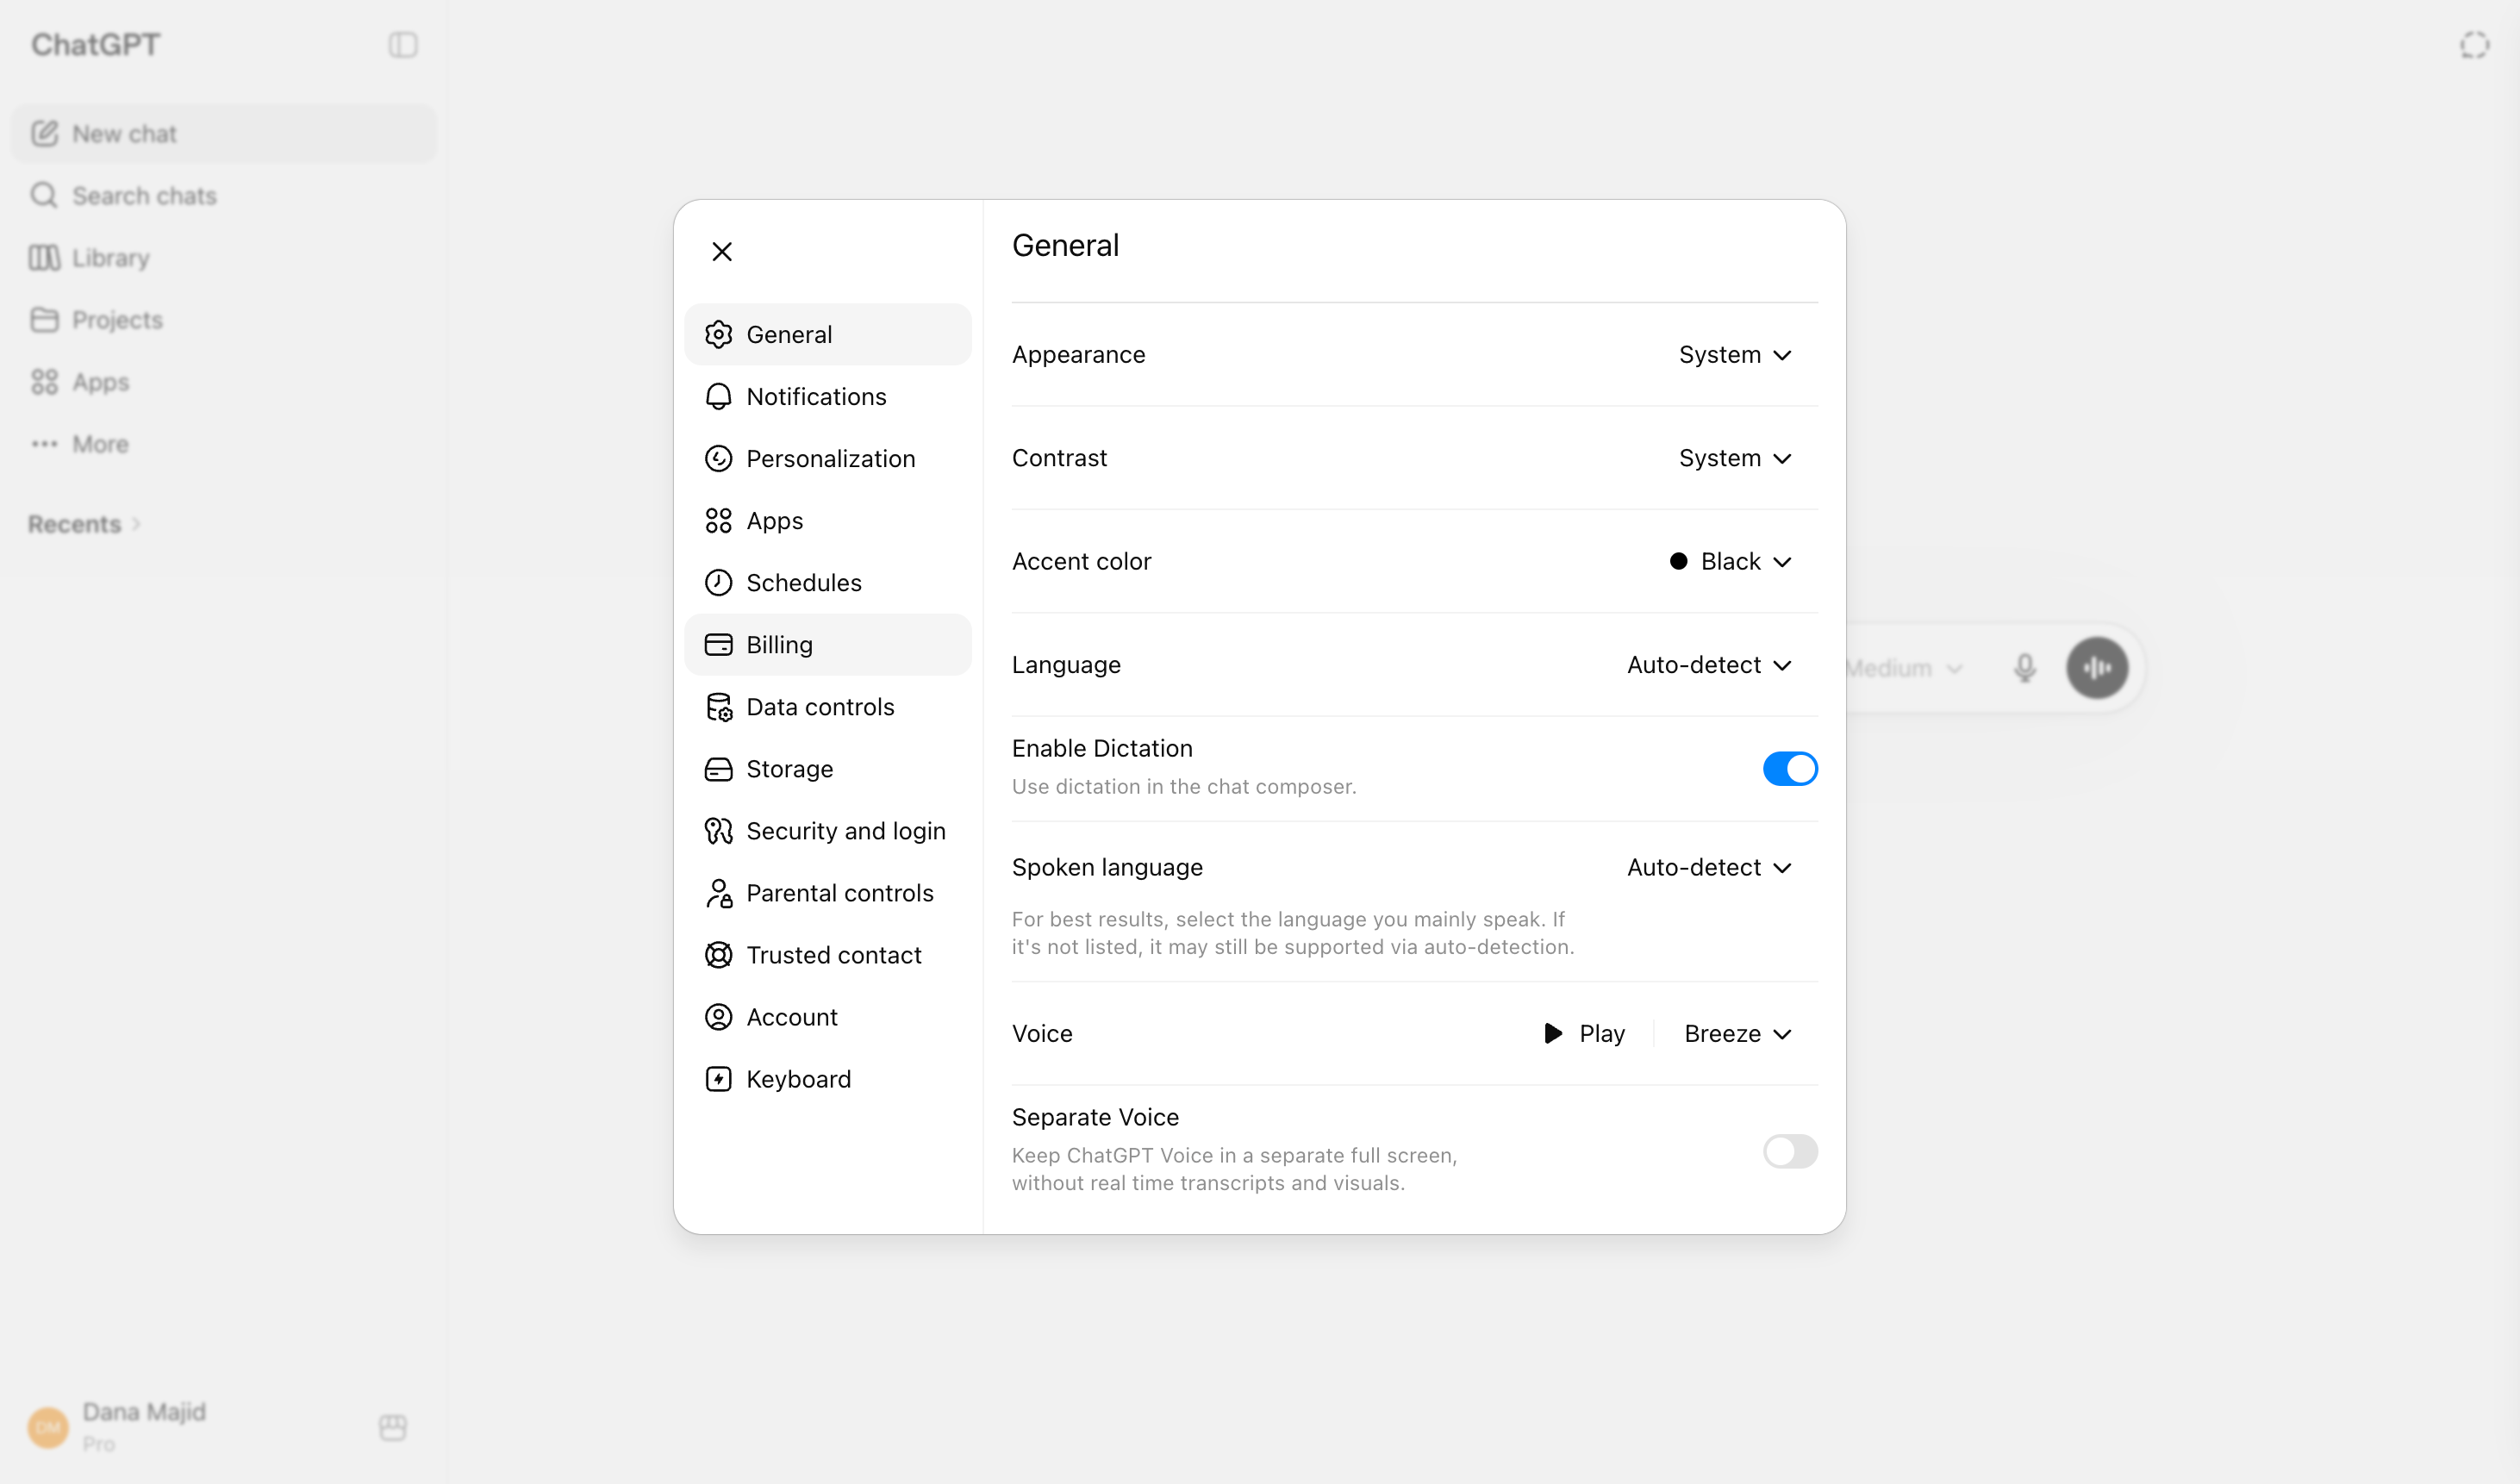Click the General gear icon
This screenshot has width=2520, height=1484.
tap(718, 334)
